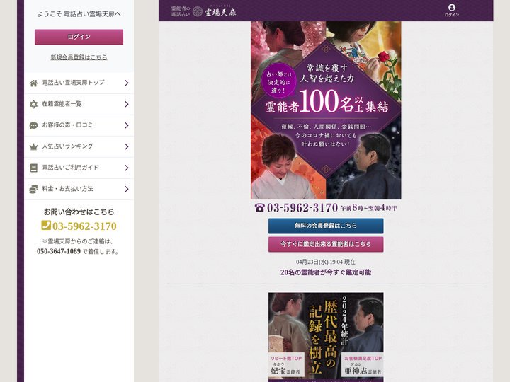Click the 霊能者100名以上集結 main banner
The image size is (510, 382).
[x=326, y=110]
